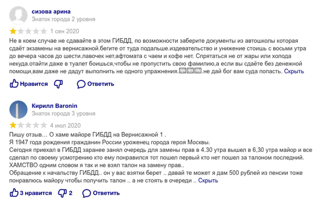Image resolution: width=335 pixels, height=208 pixels.
Task: Collapse сизова арина's review with Скрыть
Action: 294,71
